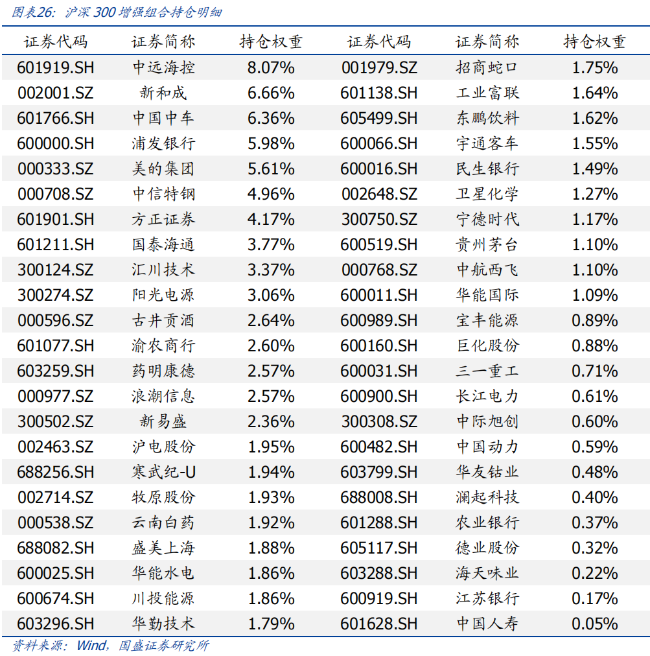Select stock code 603799.SH
Viewport: 650px width, 656px height.
click(379, 472)
